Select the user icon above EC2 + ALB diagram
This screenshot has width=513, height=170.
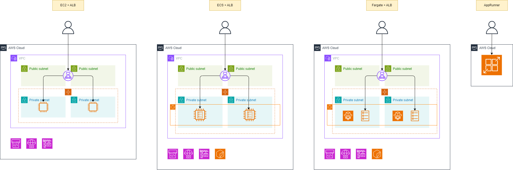[68, 28]
